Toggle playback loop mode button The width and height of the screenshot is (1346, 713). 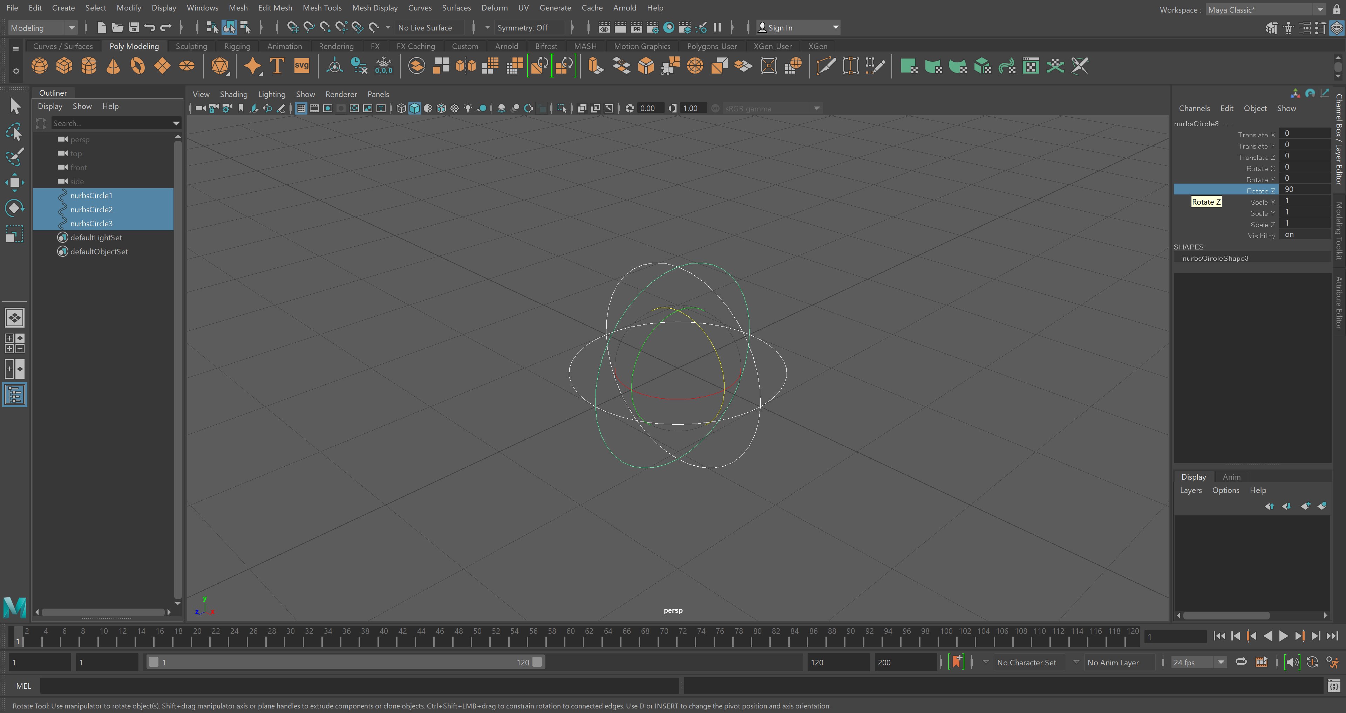(1241, 662)
